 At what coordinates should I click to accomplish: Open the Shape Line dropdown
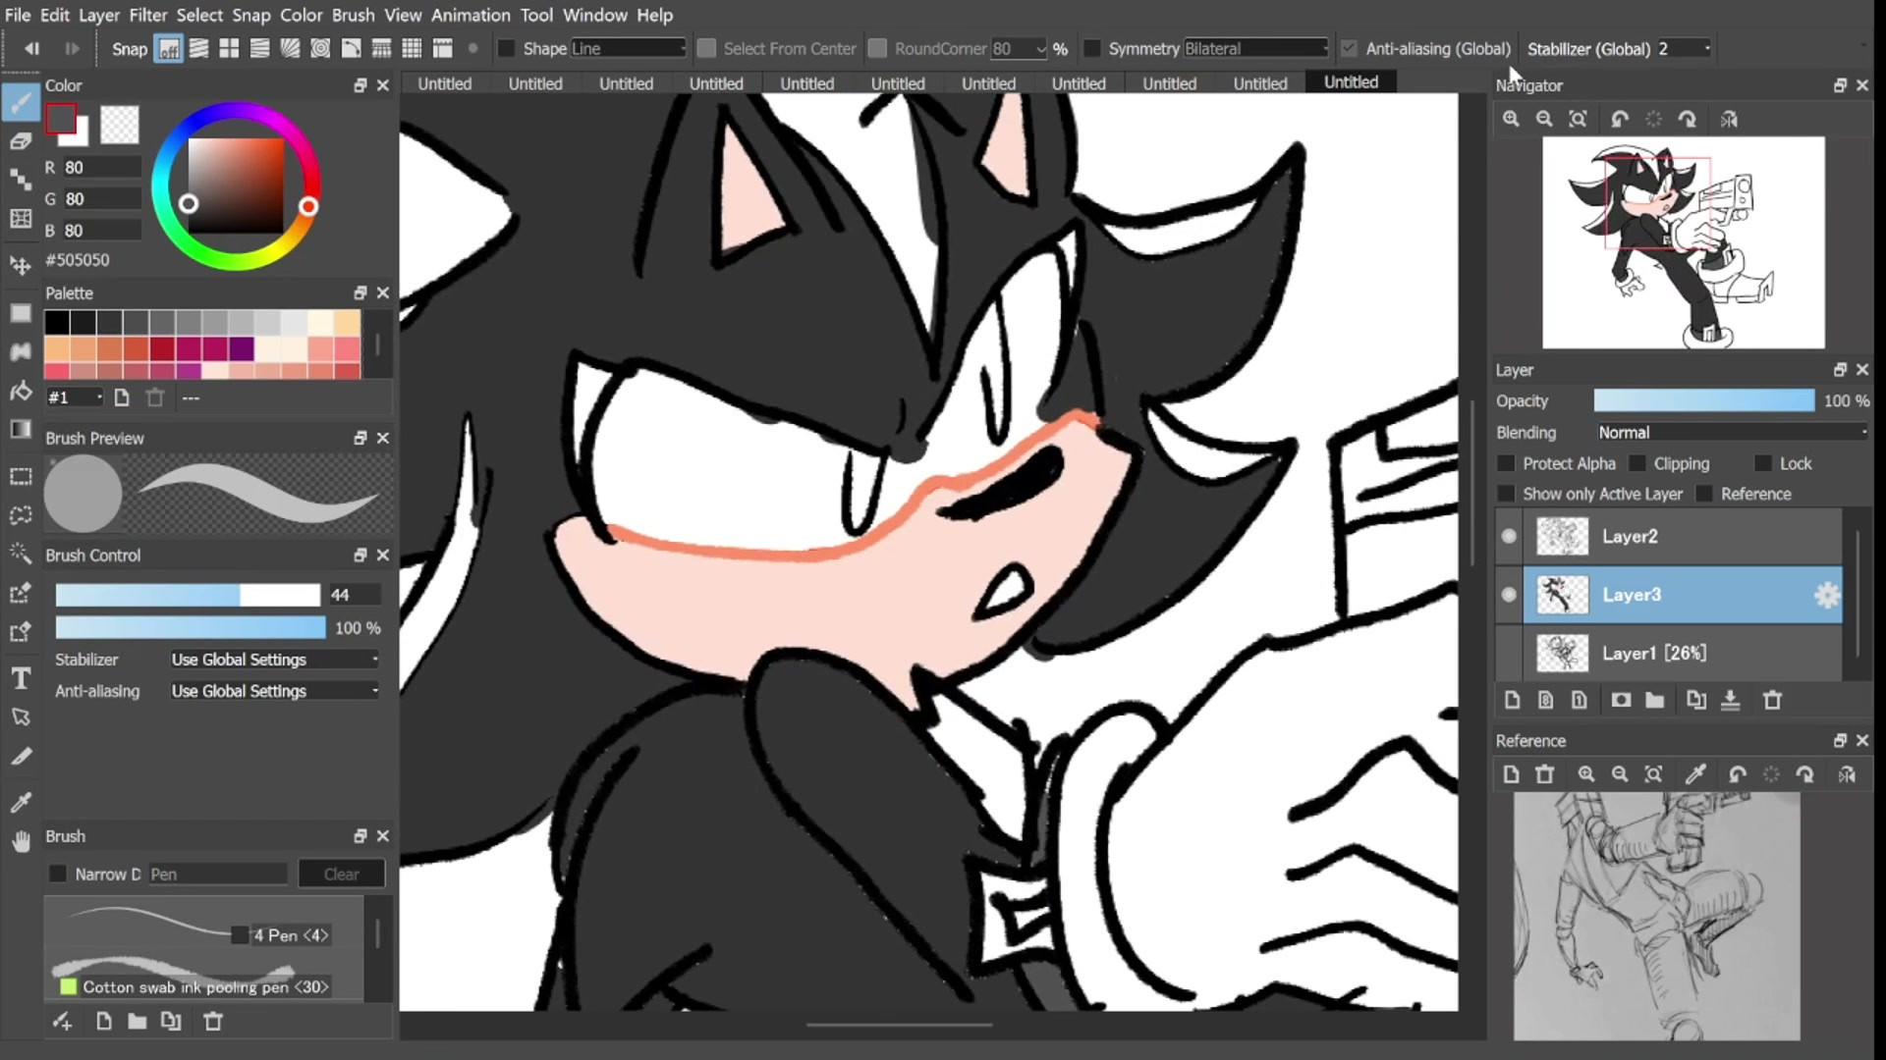(629, 48)
